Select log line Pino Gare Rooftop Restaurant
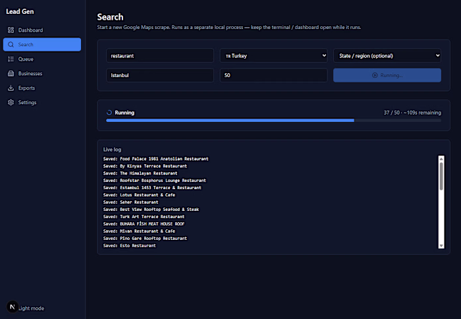This screenshot has width=461, height=319. click(x=145, y=239)
